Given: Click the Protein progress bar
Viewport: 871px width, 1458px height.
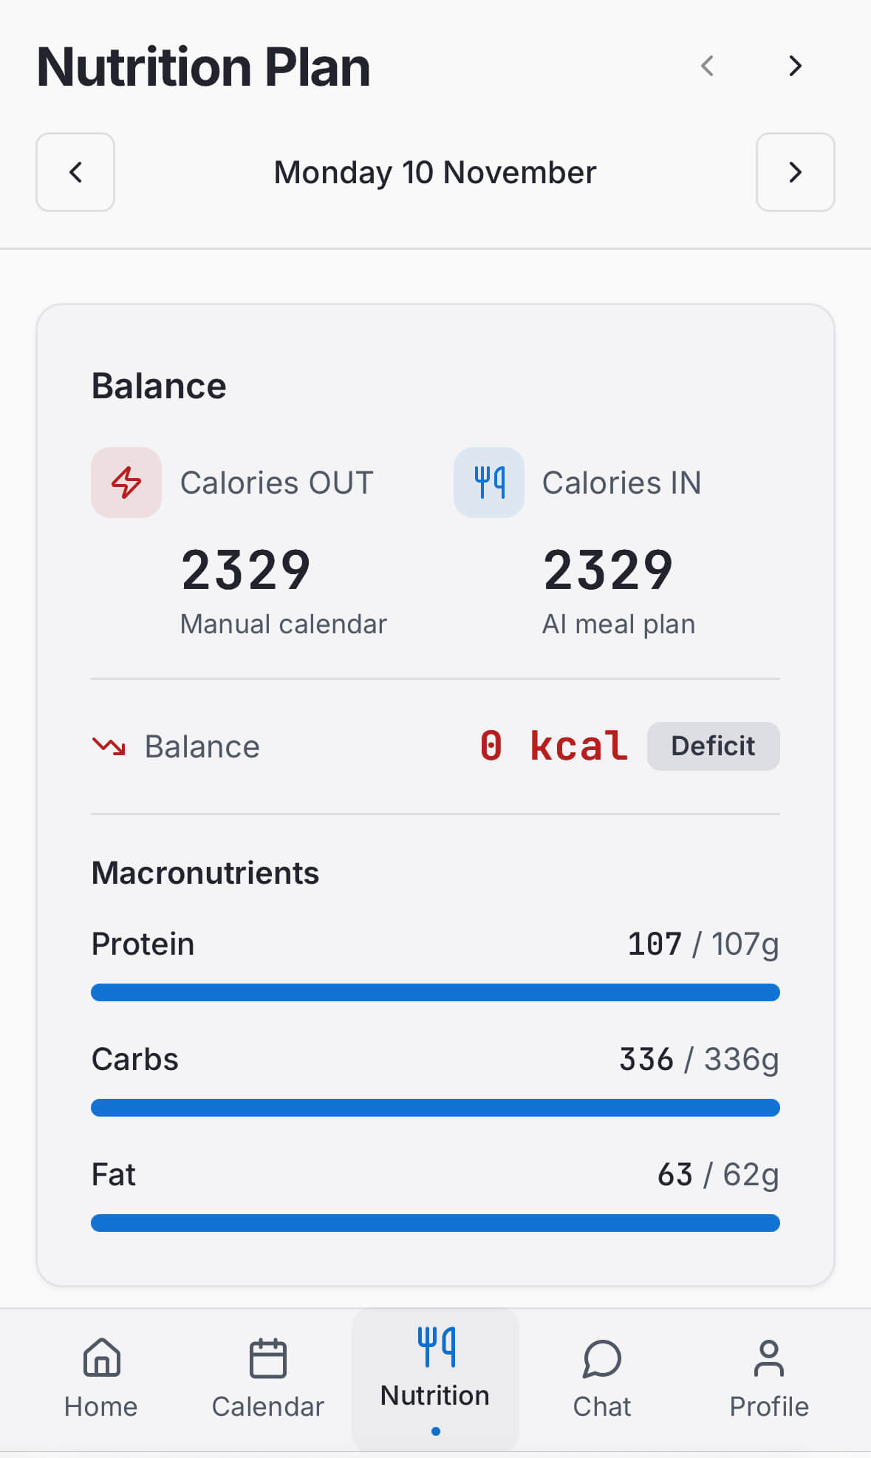Looking at the screenshot, I should coord(435,992).
